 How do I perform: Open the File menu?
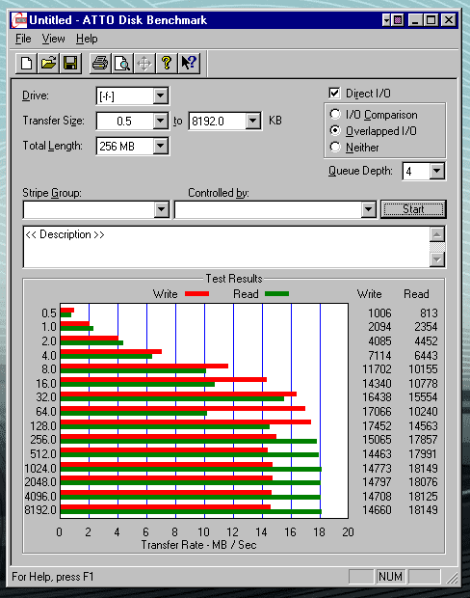click(23, 39)
